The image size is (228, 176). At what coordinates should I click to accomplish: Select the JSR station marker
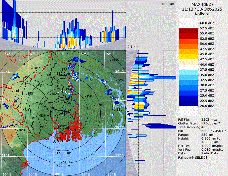coord(85,96)
